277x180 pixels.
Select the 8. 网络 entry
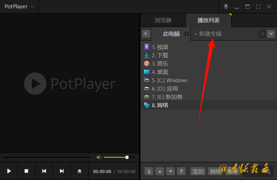[x=209, y=105]
